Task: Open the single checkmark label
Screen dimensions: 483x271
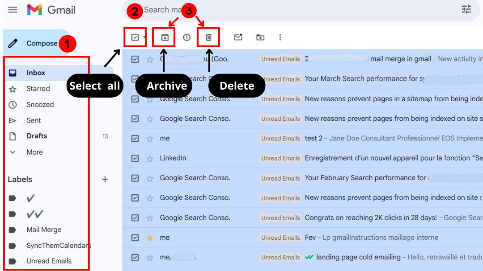Action: [x=30, y=198]
